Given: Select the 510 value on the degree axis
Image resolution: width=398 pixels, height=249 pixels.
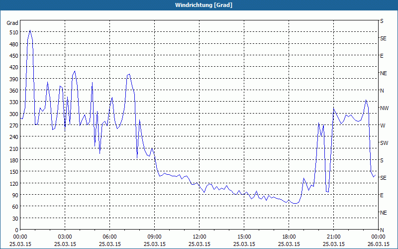Looking at the screenshot, I should click(14, 32).
